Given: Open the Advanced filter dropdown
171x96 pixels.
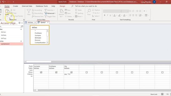Looking at the screenshot, I should pos(50,13).
